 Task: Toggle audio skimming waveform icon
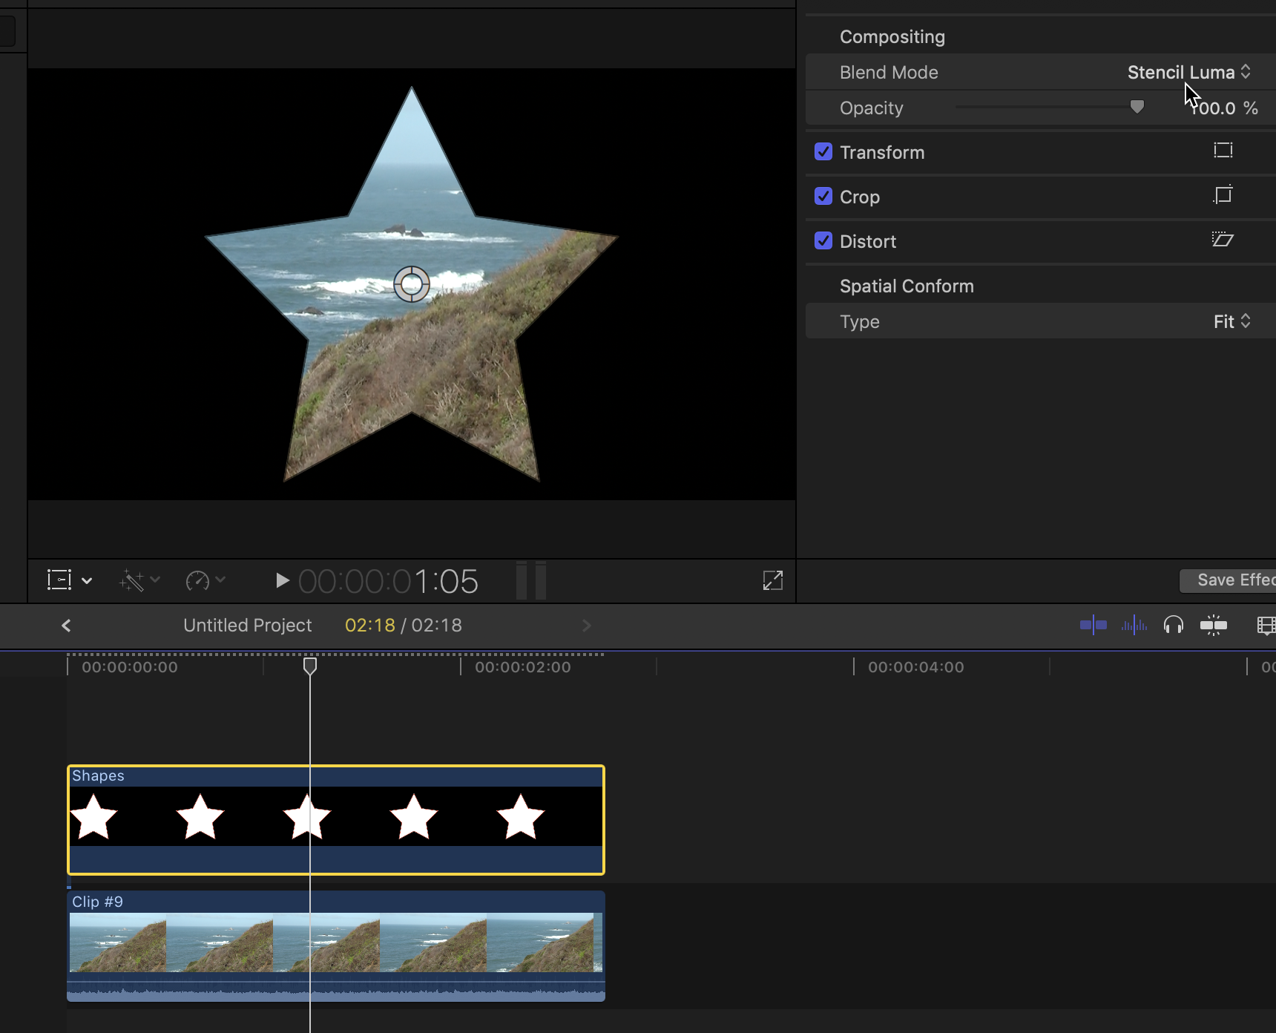click(x=1134, y=626)
